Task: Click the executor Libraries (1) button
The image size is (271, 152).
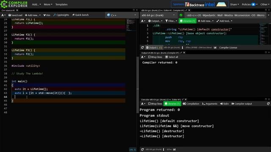Action: click(x=172, y=104)
